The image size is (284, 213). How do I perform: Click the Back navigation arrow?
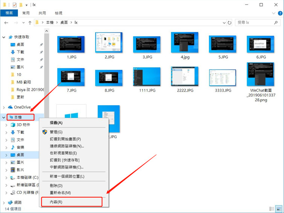6,23
